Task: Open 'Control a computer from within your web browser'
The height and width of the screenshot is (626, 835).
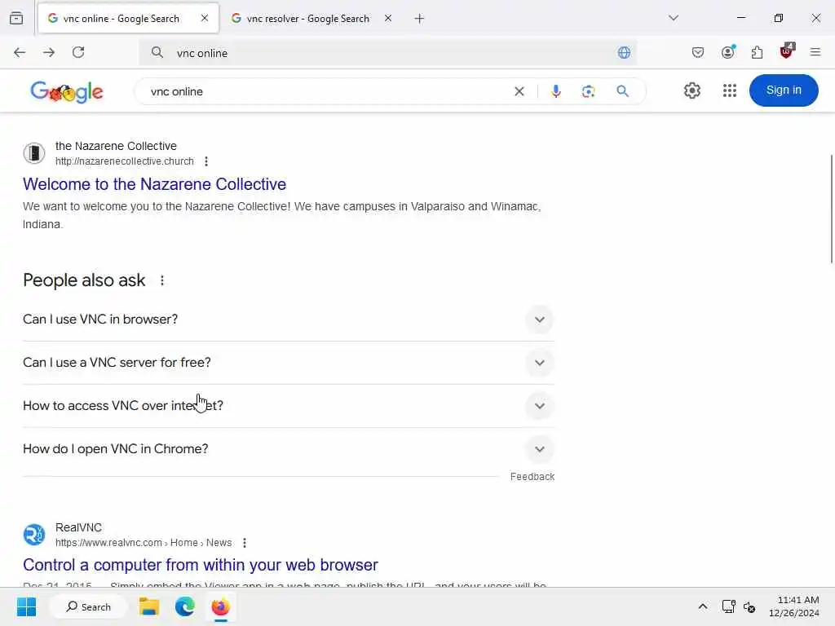Action: point(201,565)
